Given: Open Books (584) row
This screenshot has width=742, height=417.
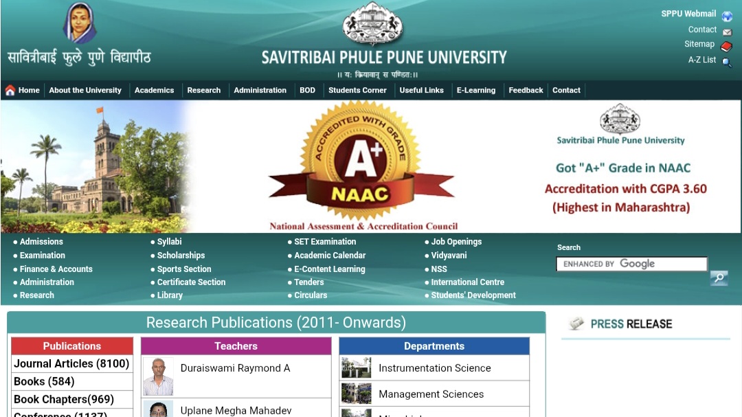Looking at the screenshot, I should 72,381.
